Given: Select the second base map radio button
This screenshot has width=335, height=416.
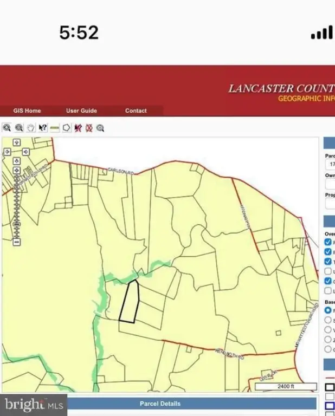Looking at the screenshot, I should click(328, 320).
